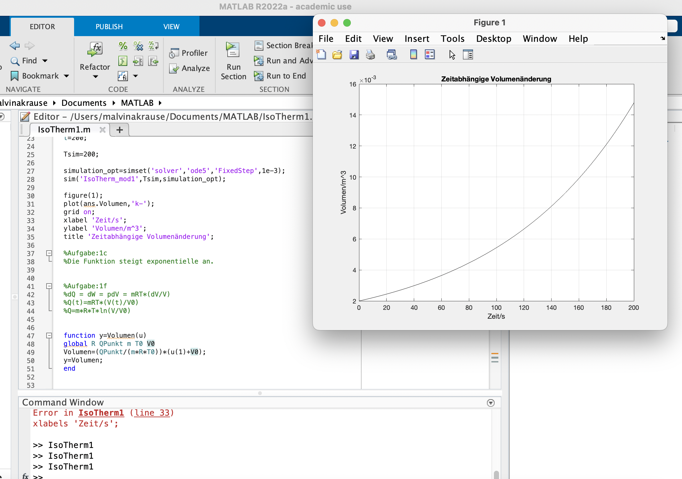Click the Run to End button

click(281, 76)
